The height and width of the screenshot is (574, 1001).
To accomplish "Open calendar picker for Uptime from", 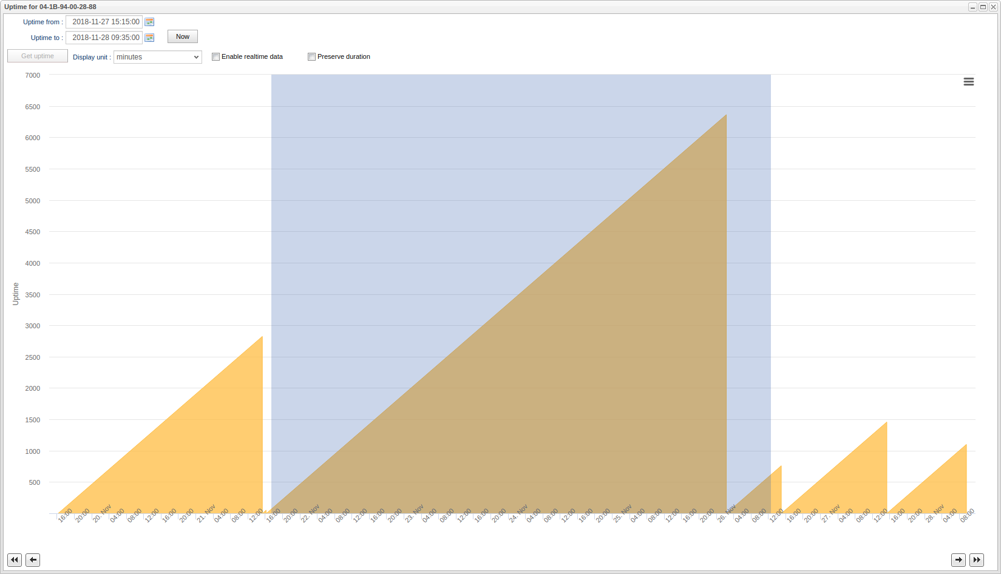I will pyautogui.click(x=149, y=22).
